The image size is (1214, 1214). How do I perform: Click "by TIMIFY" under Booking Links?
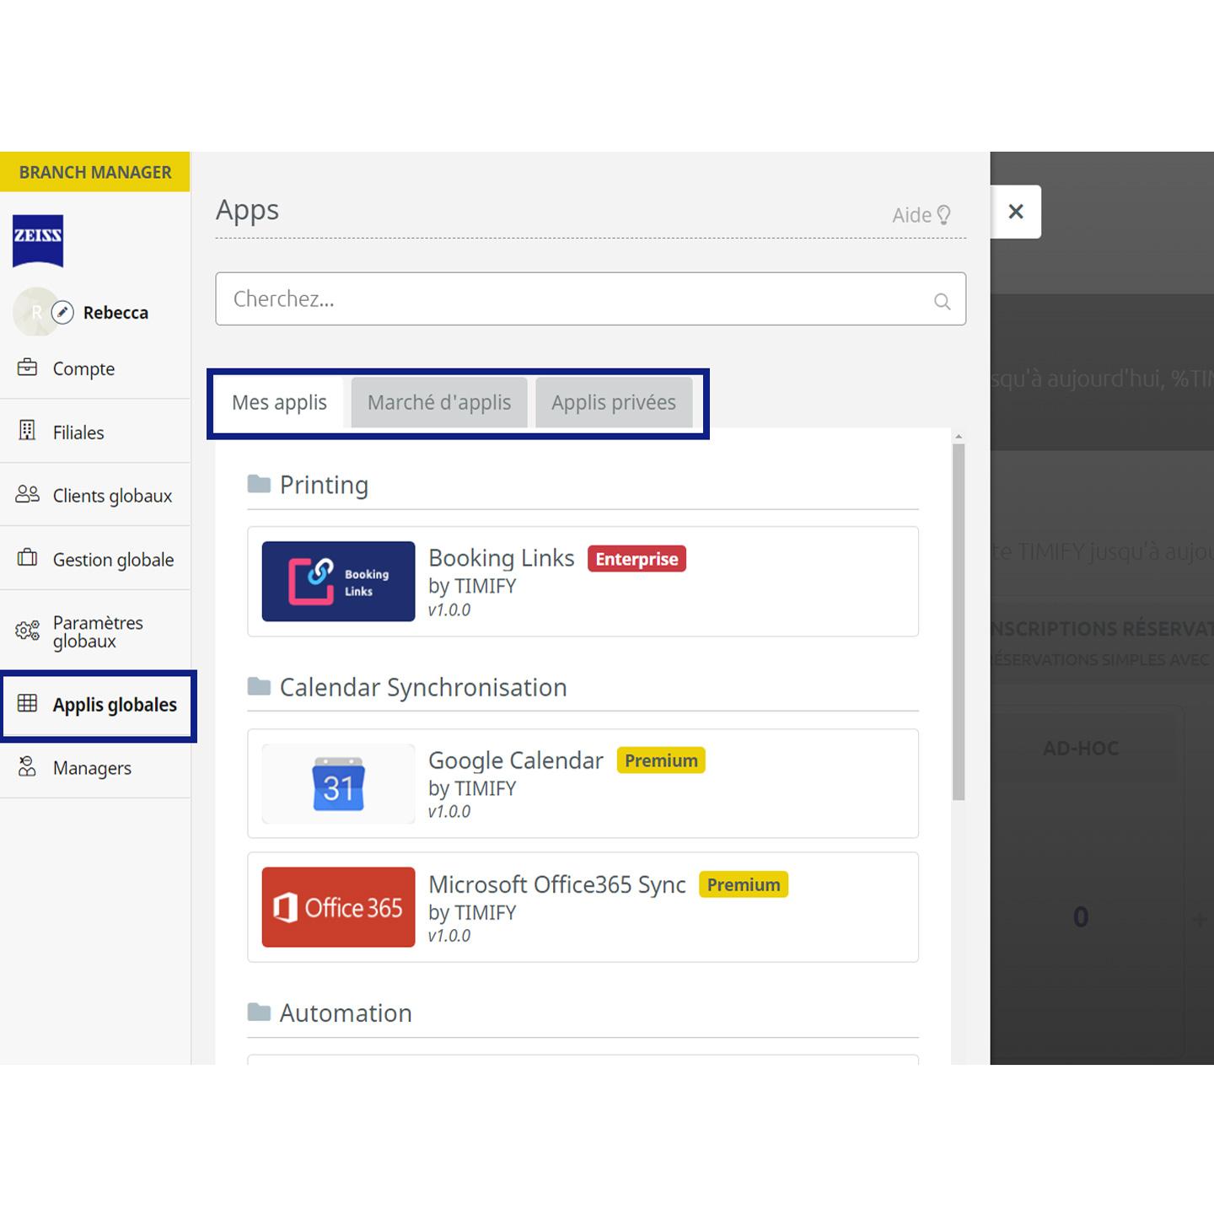point(472,586)
